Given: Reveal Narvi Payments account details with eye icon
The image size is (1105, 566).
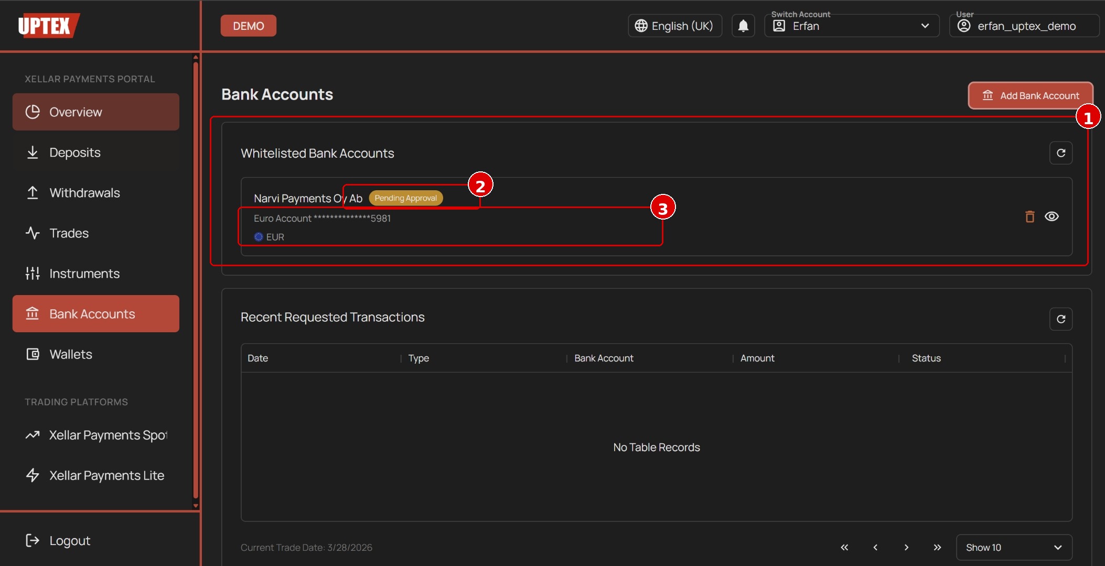Looking at the screenshot, I should pyautogui.click(x=1052, y=216).
